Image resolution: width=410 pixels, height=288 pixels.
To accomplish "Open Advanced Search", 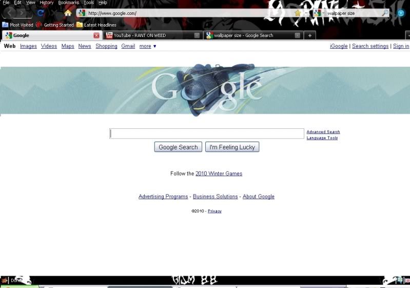I will pyautogui.click(x=323, y=132).
